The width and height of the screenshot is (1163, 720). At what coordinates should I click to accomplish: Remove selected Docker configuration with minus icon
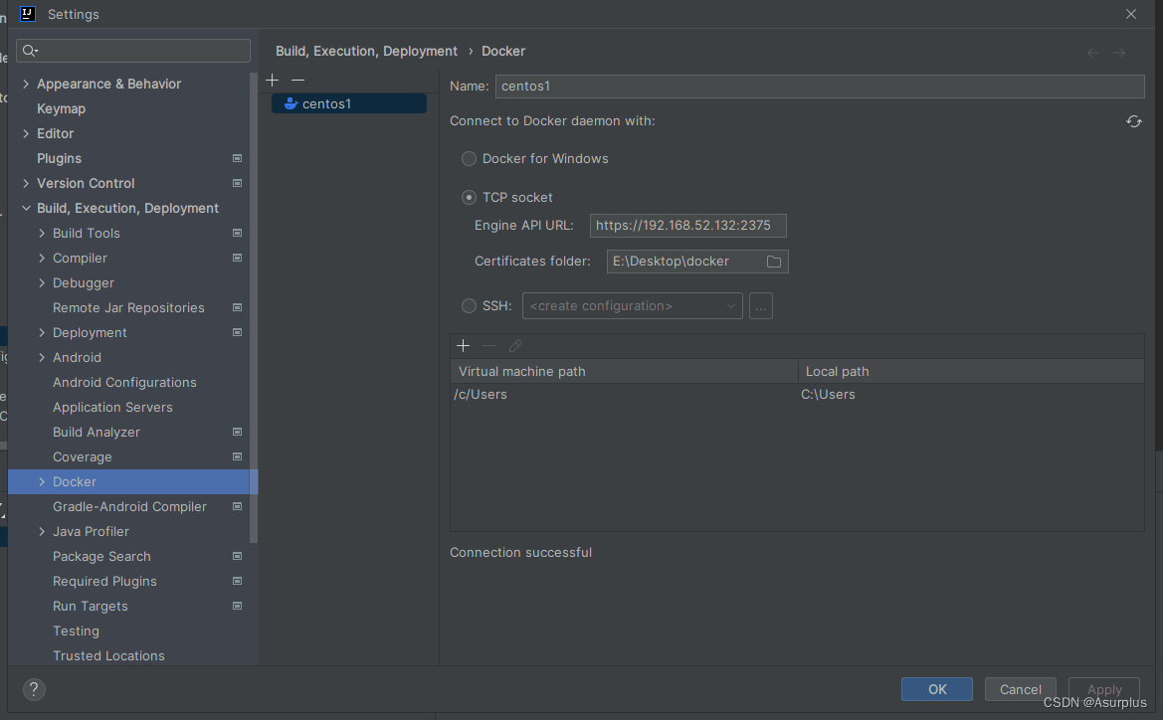click(x=298, y=81)
